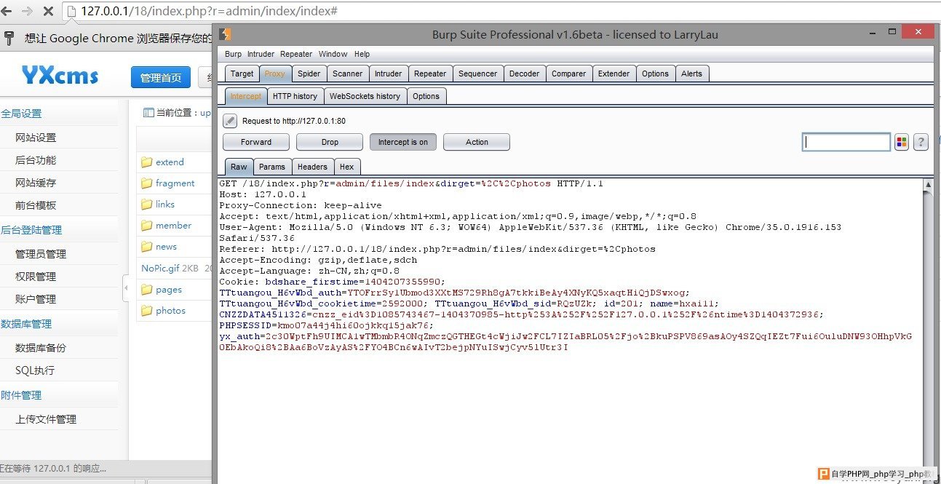Switch to the Params view tab
This screenshot has width=941, height=484.
272,167
